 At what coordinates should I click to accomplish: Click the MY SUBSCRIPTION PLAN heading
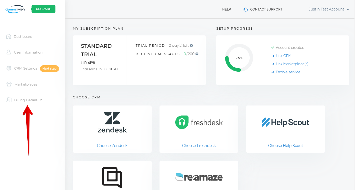(x=98, y=28)
